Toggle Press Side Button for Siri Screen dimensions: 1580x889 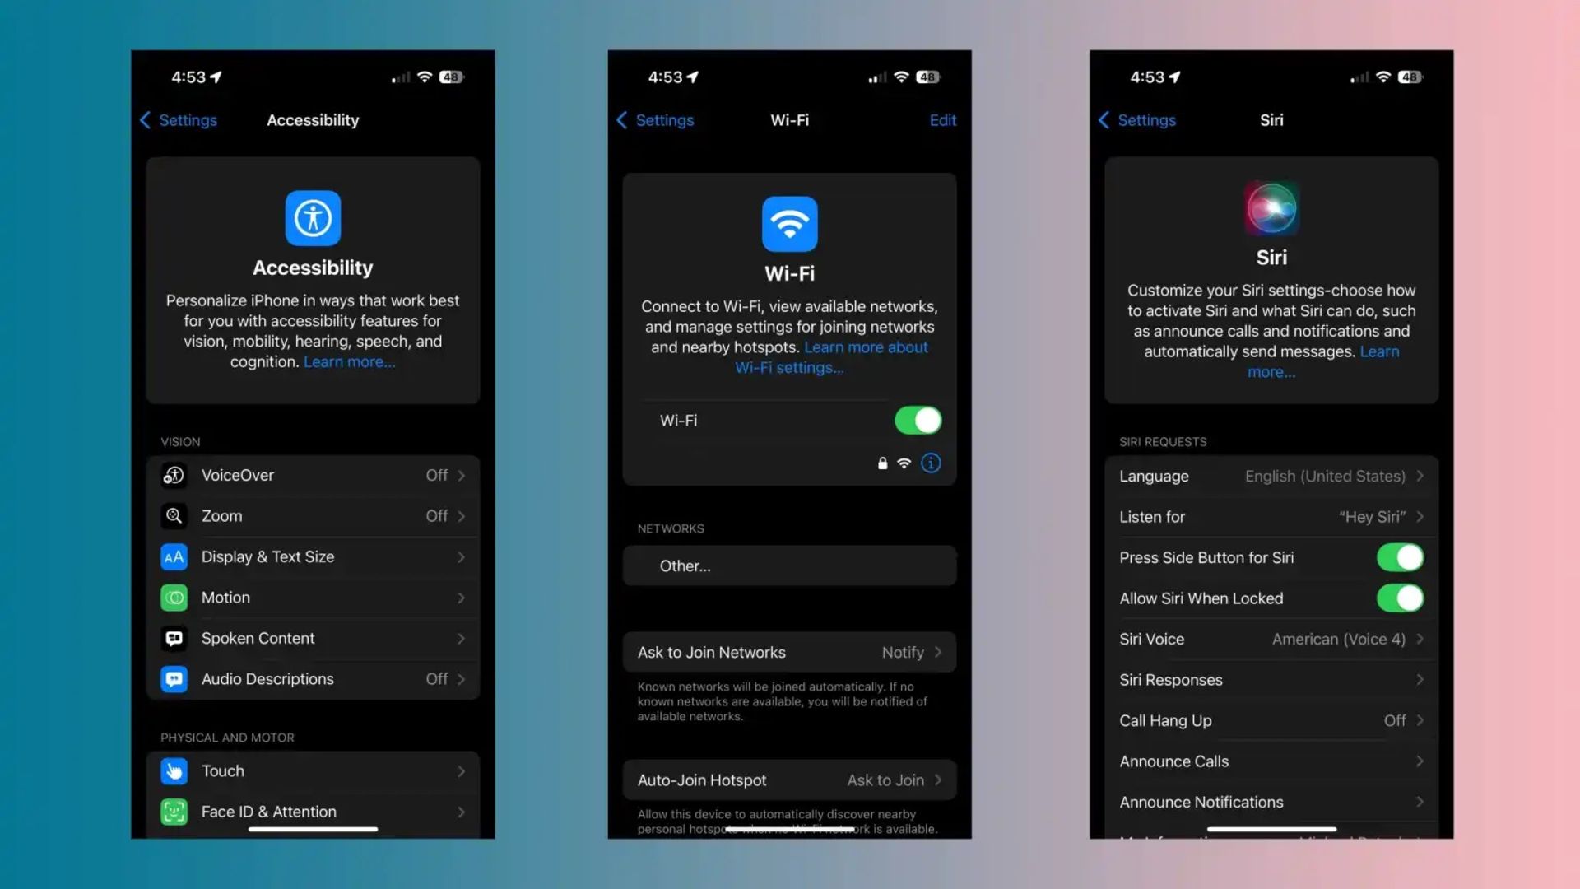(1400, 556)
